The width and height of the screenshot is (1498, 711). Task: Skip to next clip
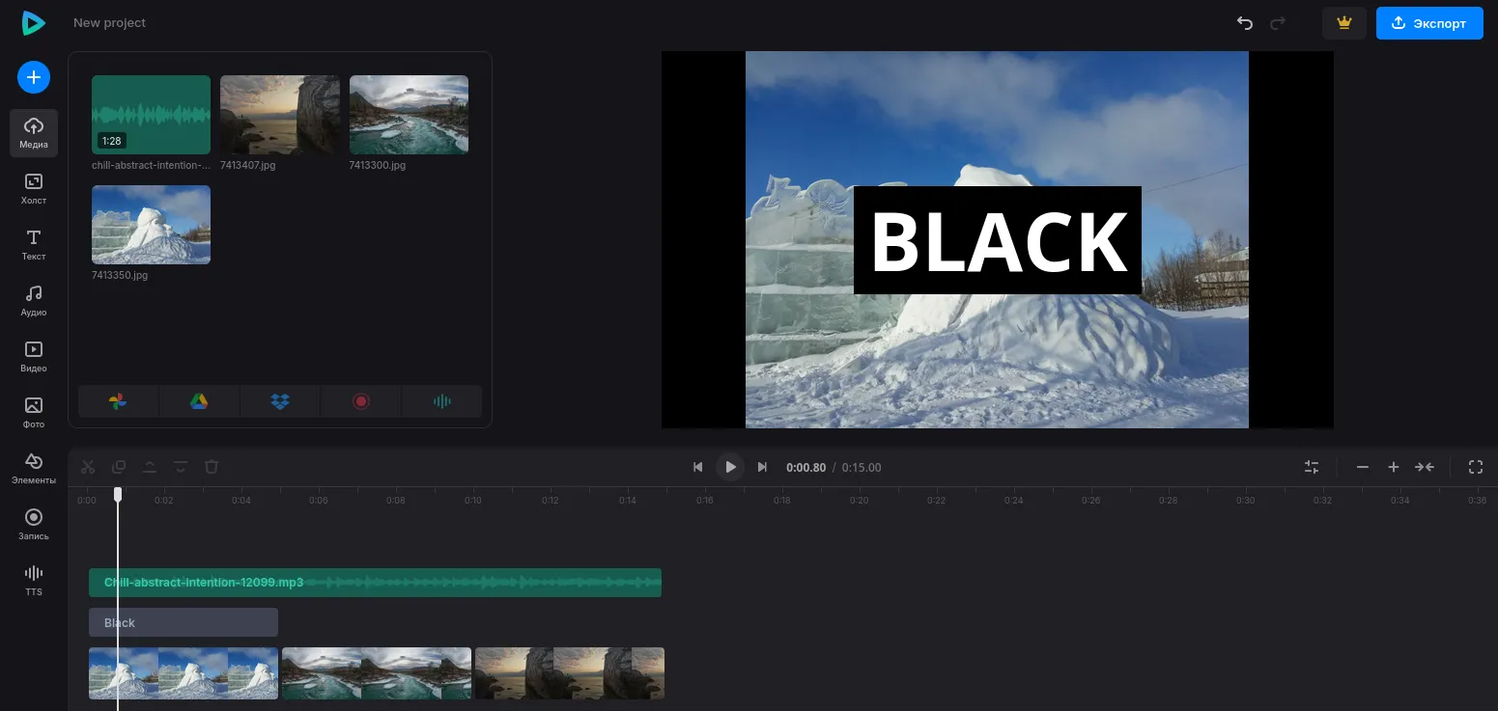[x=762, y=467]
